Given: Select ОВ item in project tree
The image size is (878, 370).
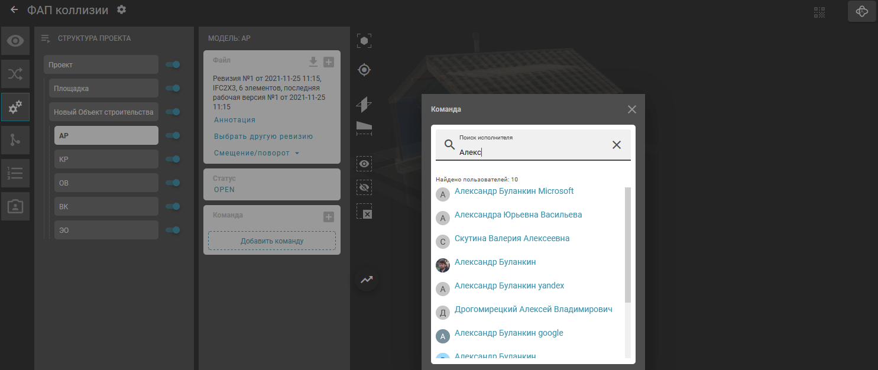Looking at the screenshot, I should click(106, 183).
